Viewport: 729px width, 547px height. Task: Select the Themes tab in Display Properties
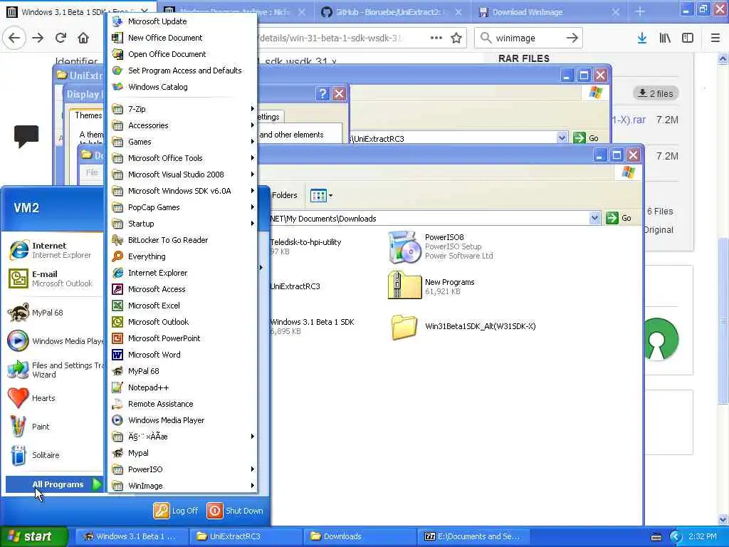click(88, 115)
